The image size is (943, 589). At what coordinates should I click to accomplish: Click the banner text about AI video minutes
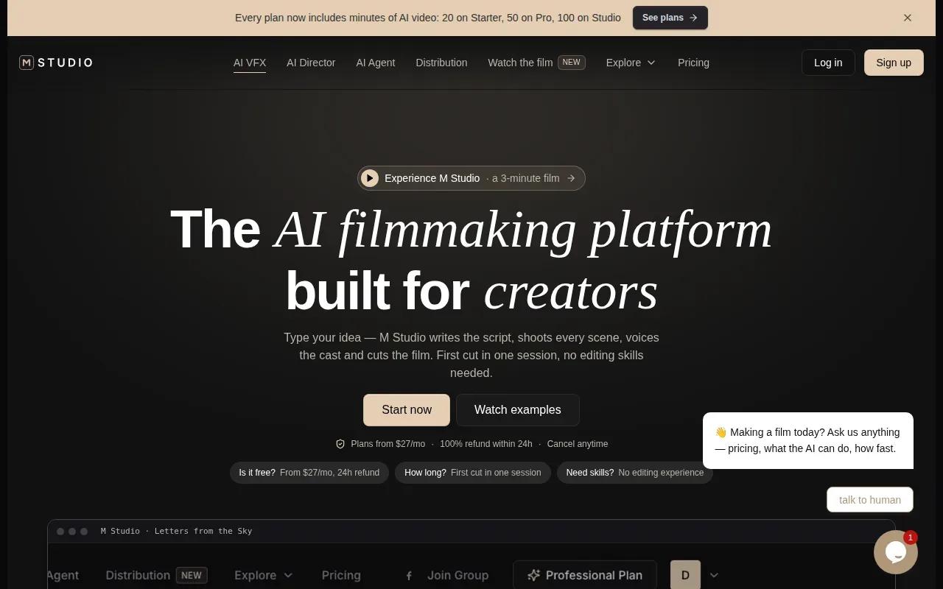[428, 18]
